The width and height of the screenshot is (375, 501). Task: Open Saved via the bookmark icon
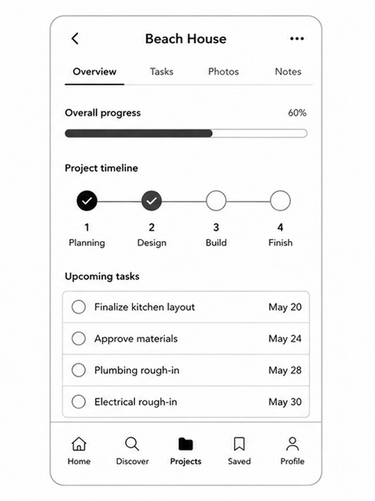(239, 444)
